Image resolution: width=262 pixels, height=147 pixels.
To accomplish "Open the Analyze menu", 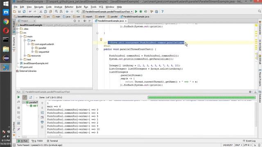I will pos(58,7).
